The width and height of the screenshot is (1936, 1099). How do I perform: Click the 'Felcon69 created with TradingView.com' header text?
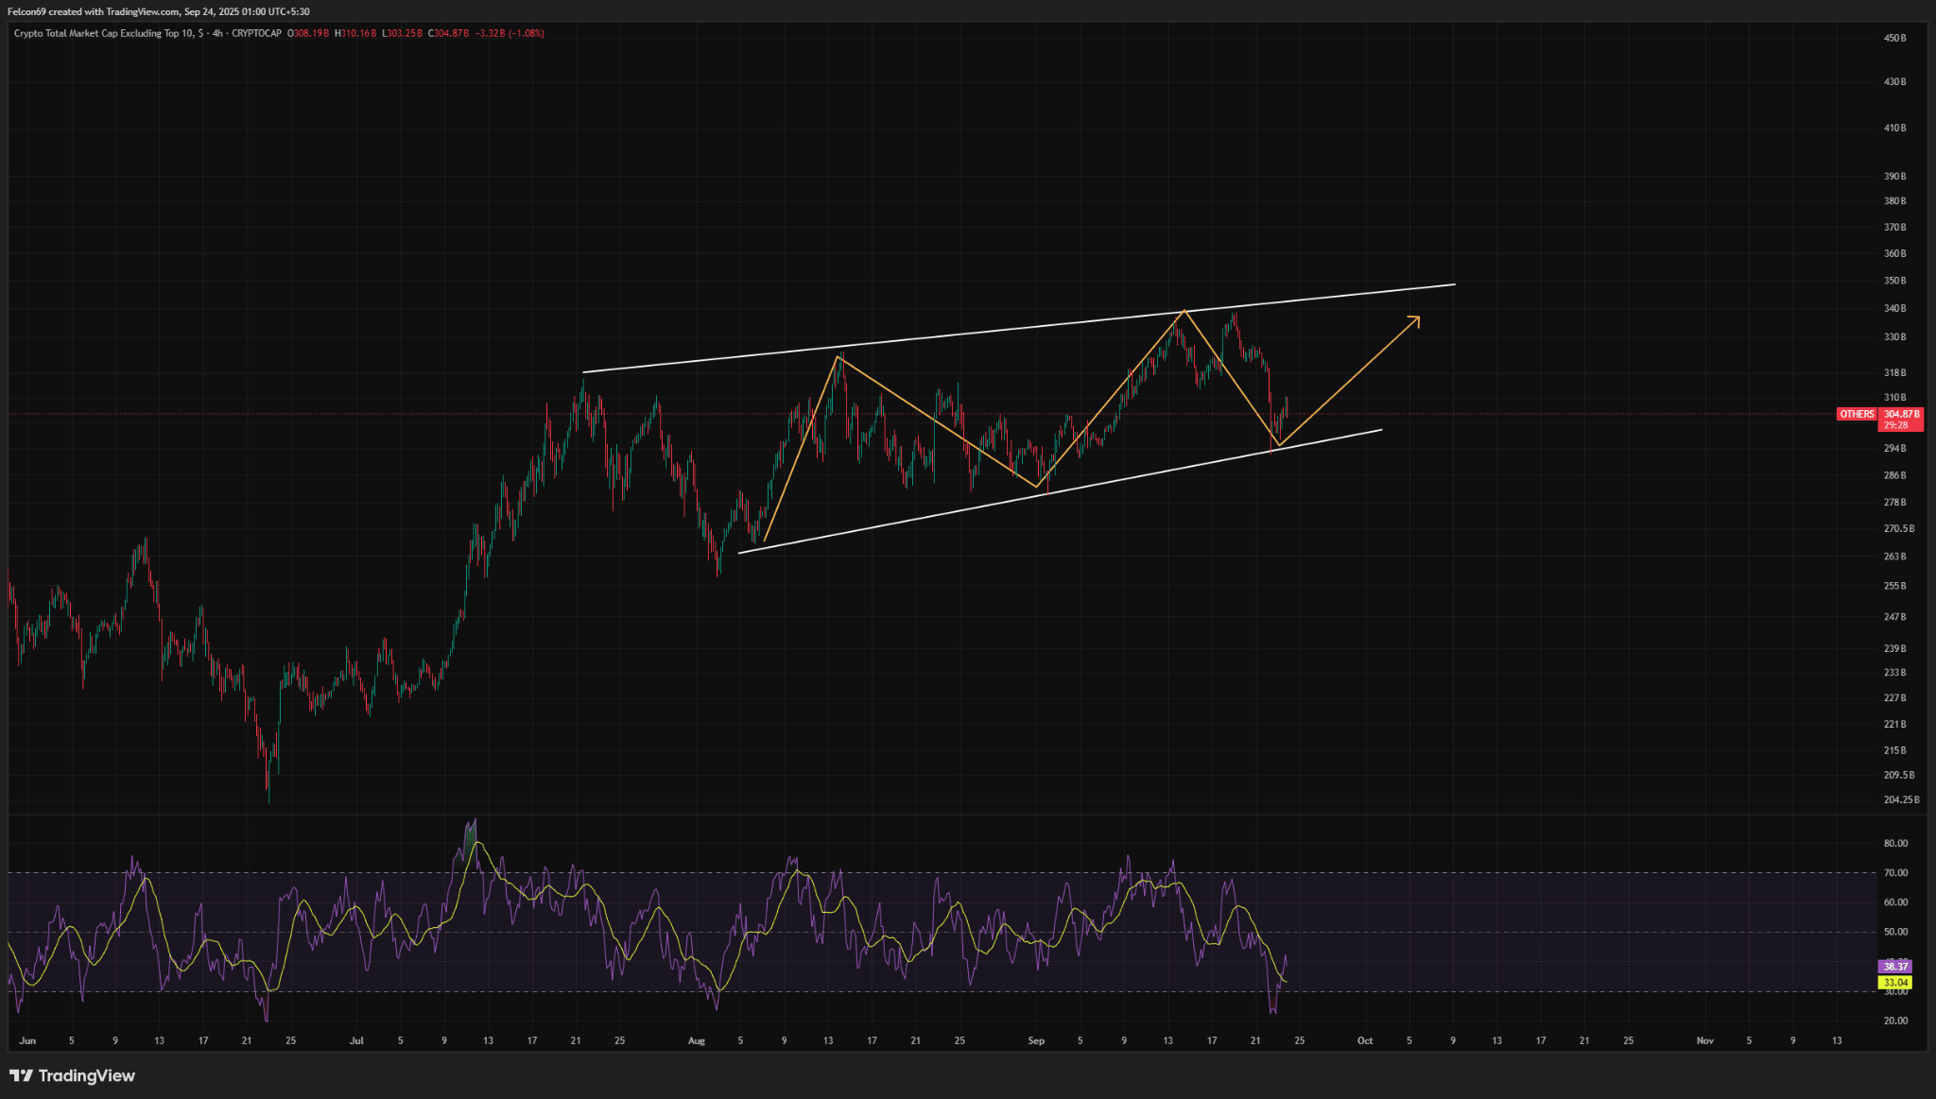pos(93,11)
